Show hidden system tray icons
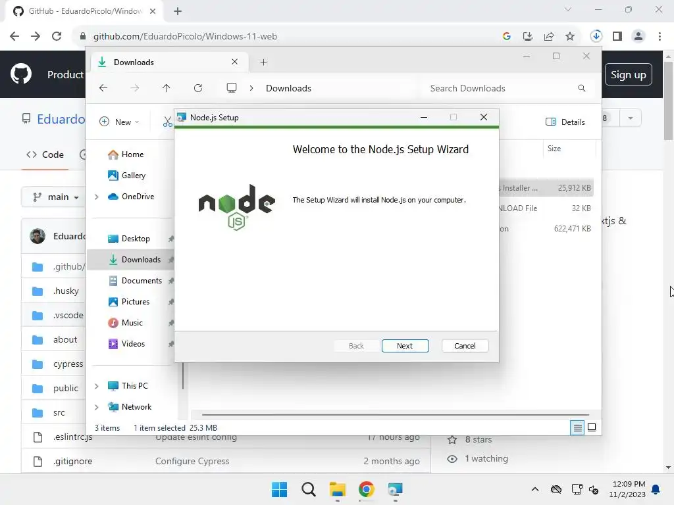Viewport: 674px width, 505px height. pos(534,489)
